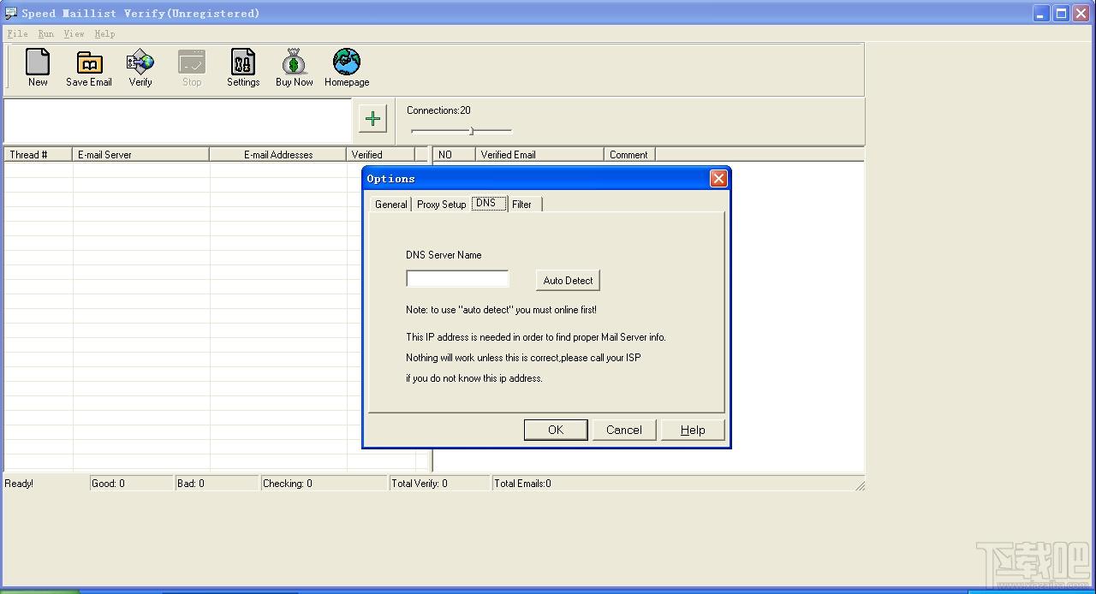Open the File menu
Viewport: 1096px width, 594px height.
pos(17,33)
